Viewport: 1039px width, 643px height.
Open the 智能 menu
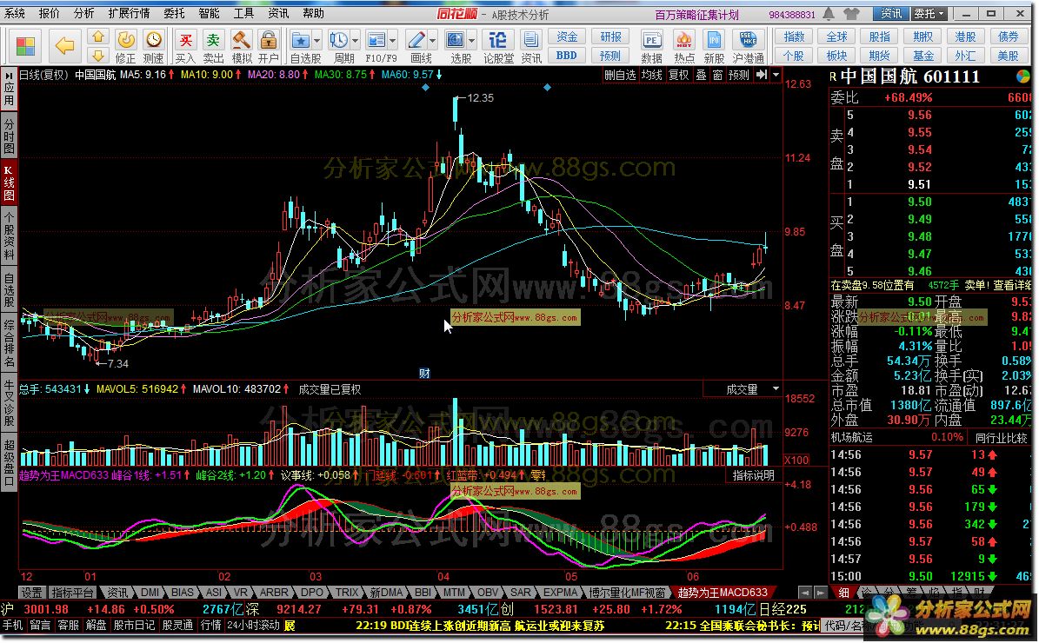pos(209,13)
